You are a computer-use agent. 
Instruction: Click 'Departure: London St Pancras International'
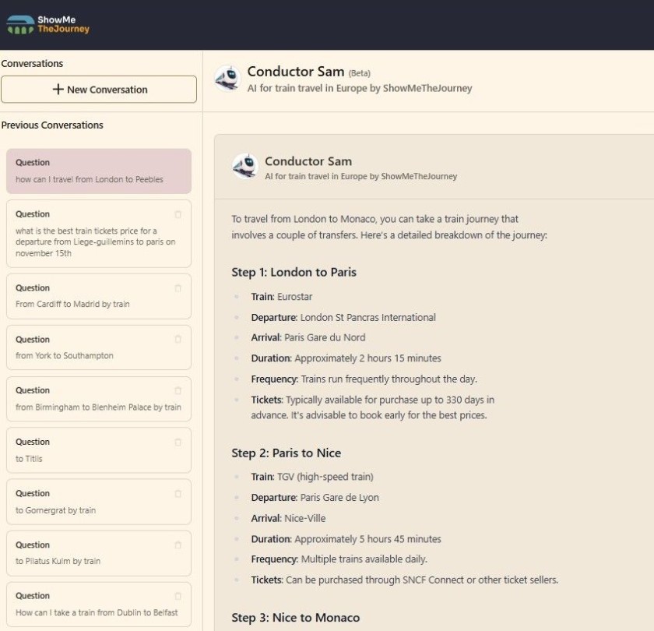[343, 317]
